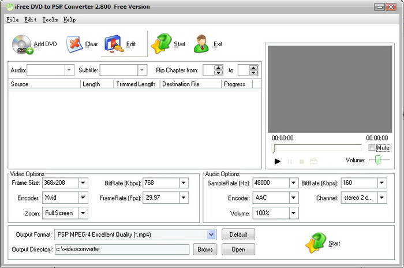Open the Subtitle dropdown

tap(142, 70)
